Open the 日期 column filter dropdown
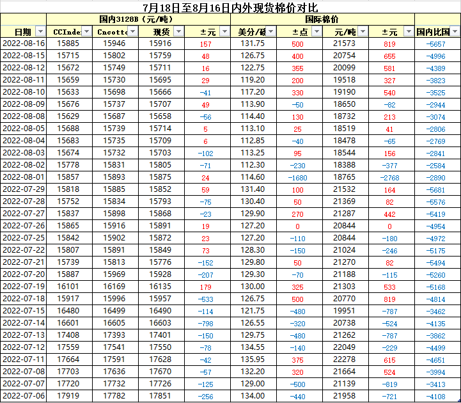The height and width of the screenshot is (403, 461). point(40,32)
